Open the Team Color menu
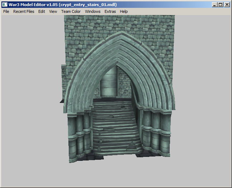 pos(71,11)
